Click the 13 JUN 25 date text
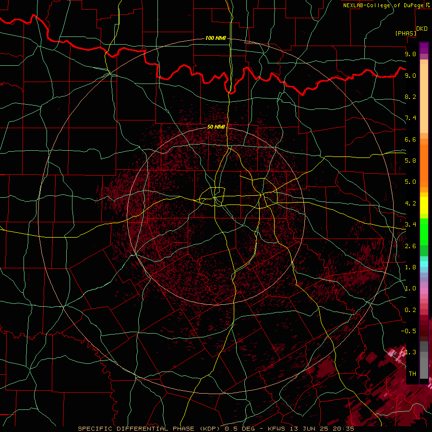The image size is (432, 432). [309, 429]
